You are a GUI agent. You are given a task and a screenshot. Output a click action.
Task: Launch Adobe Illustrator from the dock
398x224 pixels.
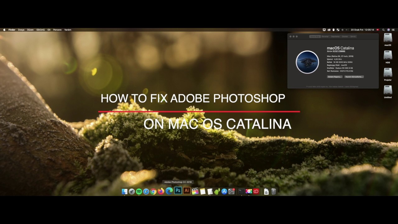tap(187, 190)
